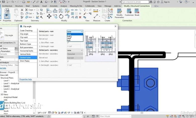Click the keyword search box in title bar
Image resolution: width=196 pixels, height=118 pixels.
point(135,2)
